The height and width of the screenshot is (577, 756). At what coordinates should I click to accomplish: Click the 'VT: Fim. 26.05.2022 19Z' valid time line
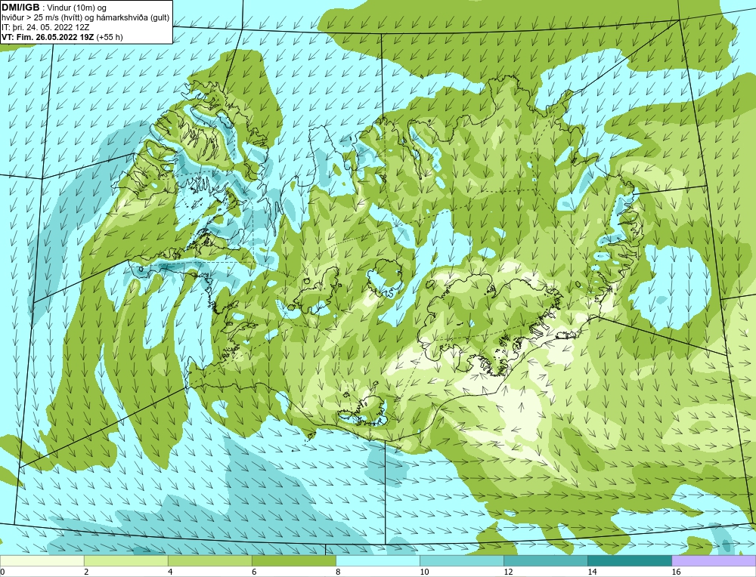(48, 37)
